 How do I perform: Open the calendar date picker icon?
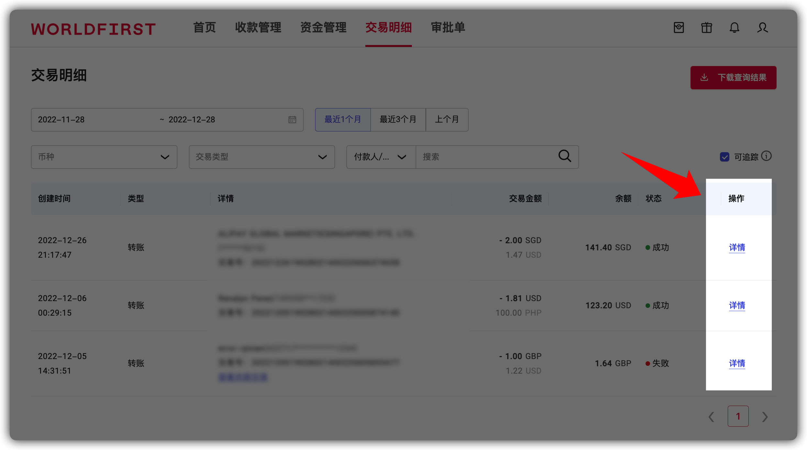[292, 119]
